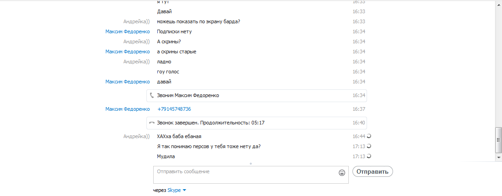The height and width of the screenshot is (196, 502).
Task: Open the emoticon smiley picker
Action: coord(342,173)
